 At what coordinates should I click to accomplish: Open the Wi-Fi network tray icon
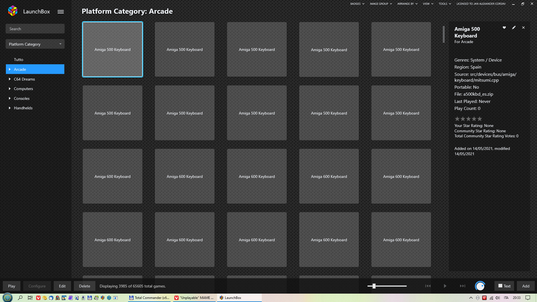coord(491,298)
